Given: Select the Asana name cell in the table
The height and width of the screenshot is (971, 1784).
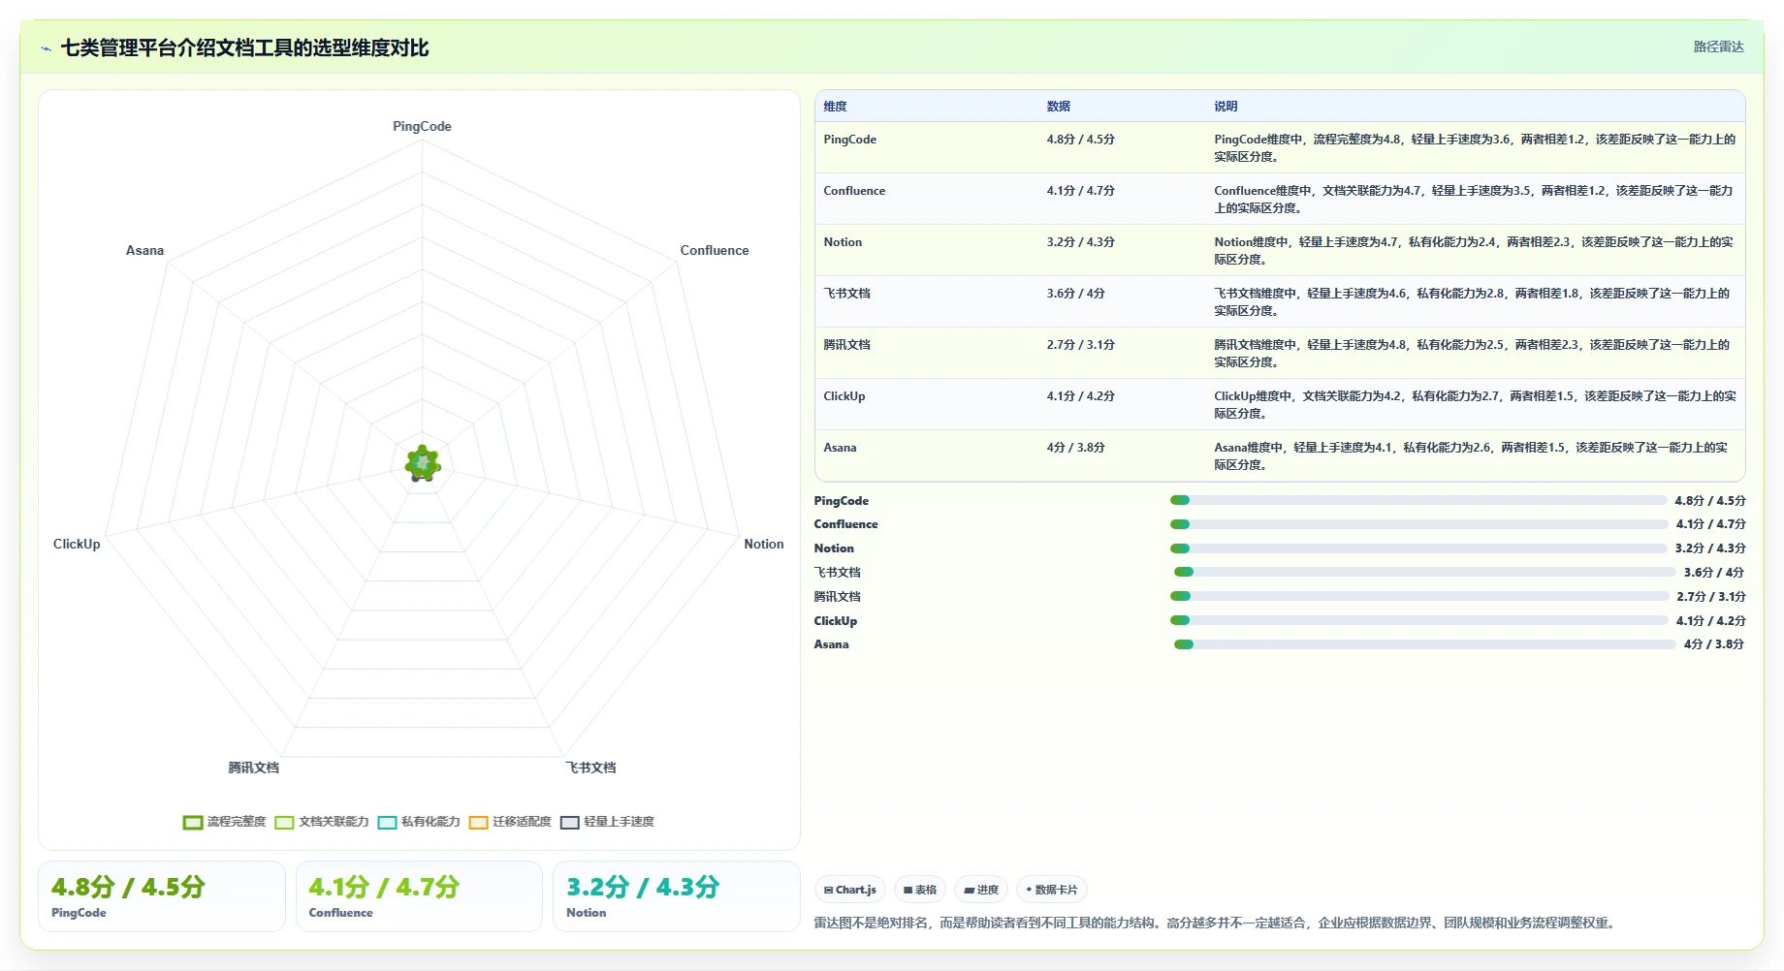Looking at the screenshot, I should tap(927, 455).
